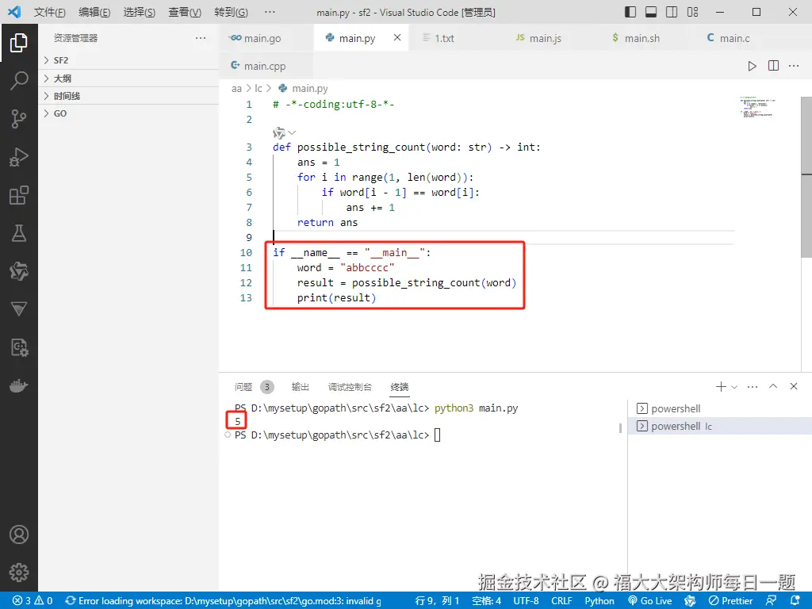Image resolution: width=812 pixels, height=609 pixels.
Task: Run the Python file with play button
Action: (x=752, y=66)
